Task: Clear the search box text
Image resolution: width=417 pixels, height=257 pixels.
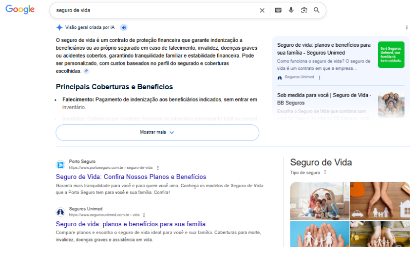Action: [x=262, y=10]
